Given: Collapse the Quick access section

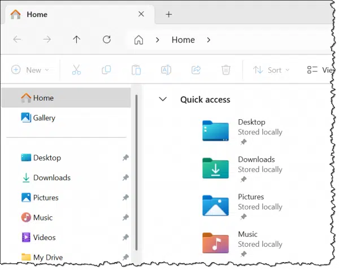Looking at the screenshot, I should (163, 99).
